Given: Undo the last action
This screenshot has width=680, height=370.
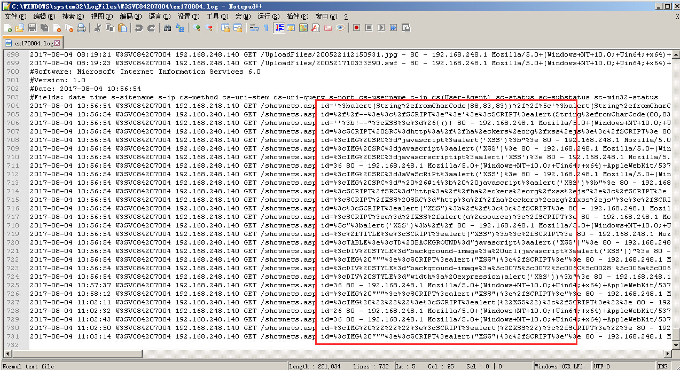Looking at the screenshot, I should pos(139,28).
